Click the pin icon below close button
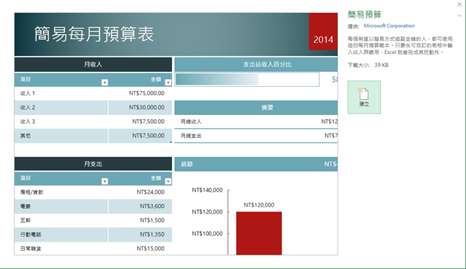466x269 pixels. coord(459,16)
